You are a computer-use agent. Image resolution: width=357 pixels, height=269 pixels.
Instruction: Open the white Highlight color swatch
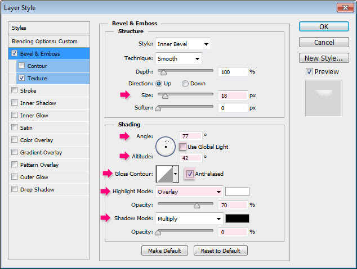click(x=237, y=192)
